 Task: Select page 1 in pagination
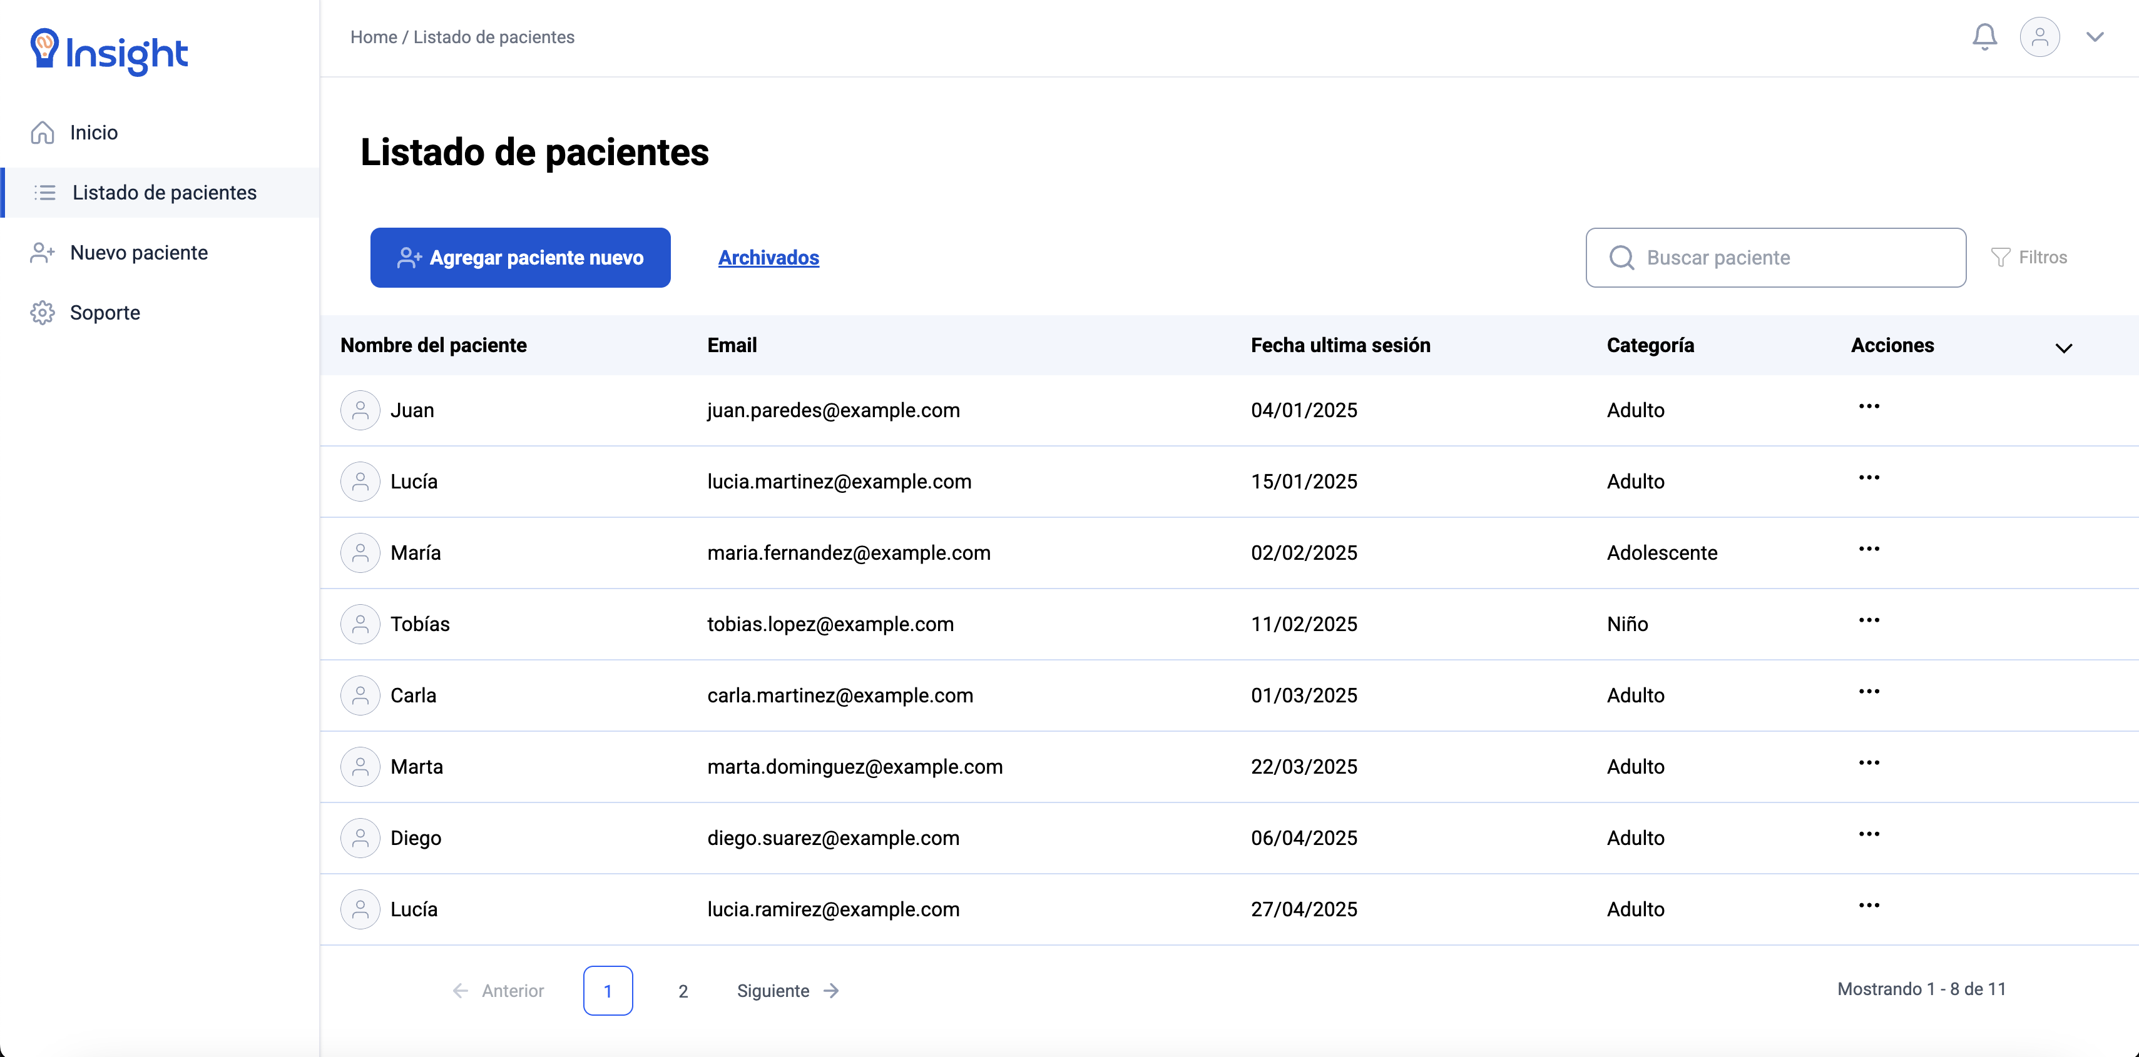point(608,991)
